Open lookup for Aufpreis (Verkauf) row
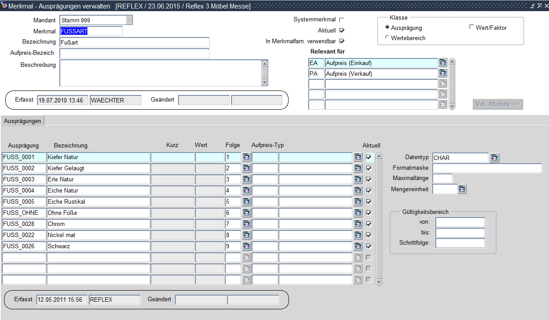The image size is (549, 320). (442, 74)
